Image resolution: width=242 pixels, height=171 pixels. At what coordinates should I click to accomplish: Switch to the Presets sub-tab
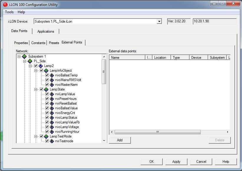coord(54,43)
